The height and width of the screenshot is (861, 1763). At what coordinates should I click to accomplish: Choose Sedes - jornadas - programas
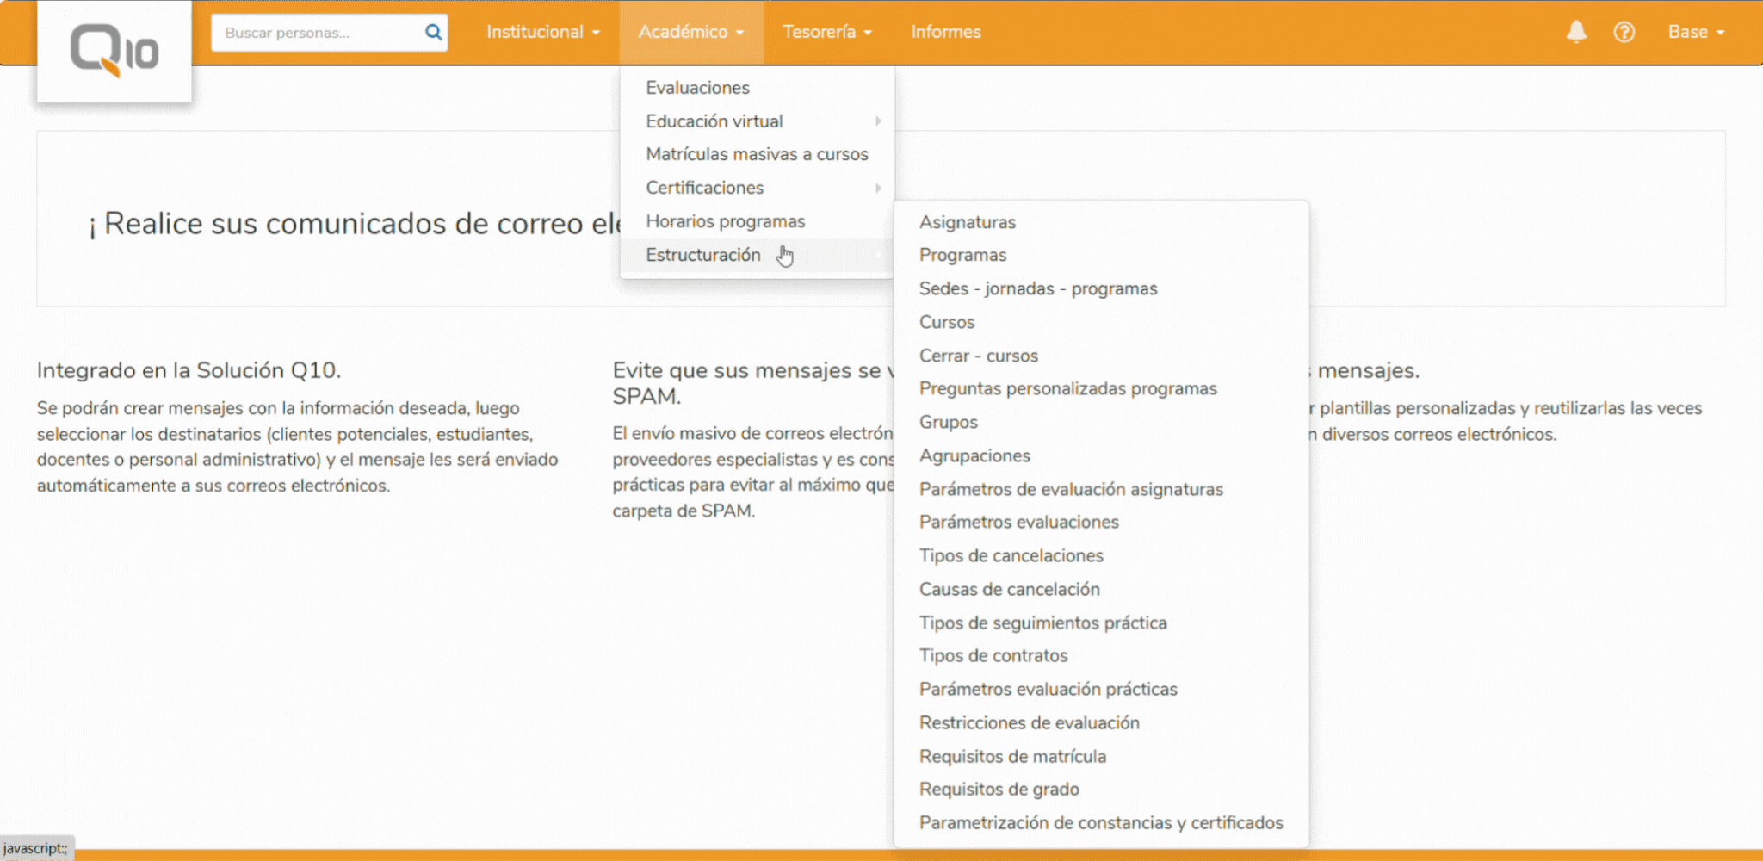[1037, 288]
